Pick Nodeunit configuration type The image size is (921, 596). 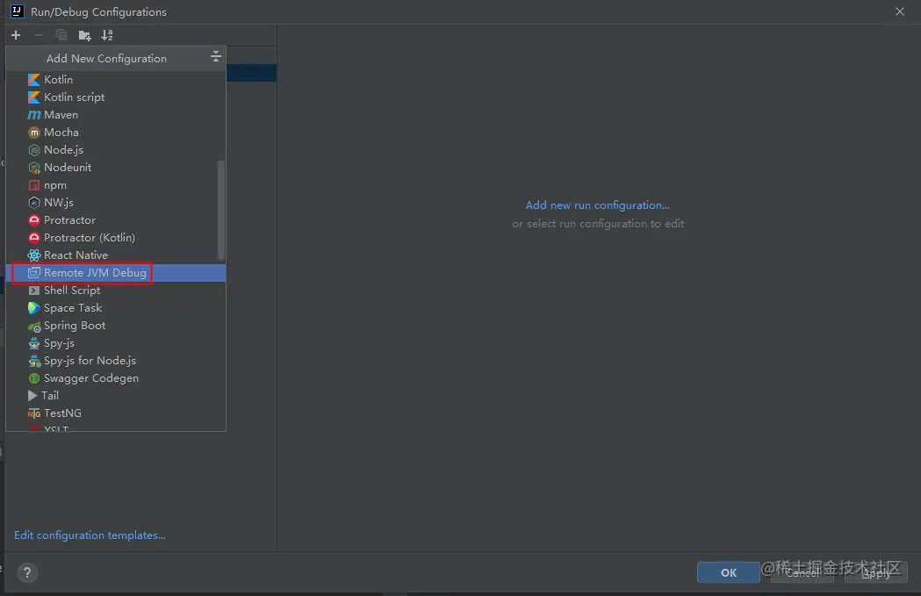[116, 168]
